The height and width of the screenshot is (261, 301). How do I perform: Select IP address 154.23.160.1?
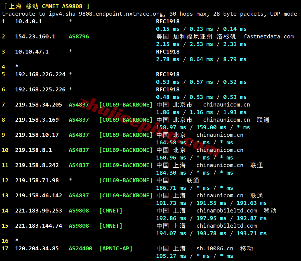35,36
